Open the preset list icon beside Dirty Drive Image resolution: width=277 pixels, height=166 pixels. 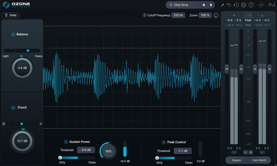171,5
